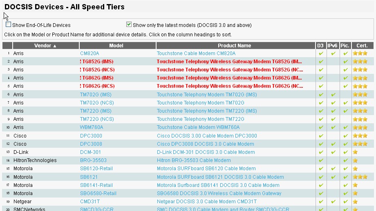The image size is (376, 211).
Task: Click the IPv6 checkmark in DPC3008 row
Action: tap(333, 144)
